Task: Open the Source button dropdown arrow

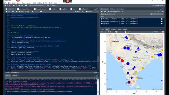Action: tap(94, 12)
